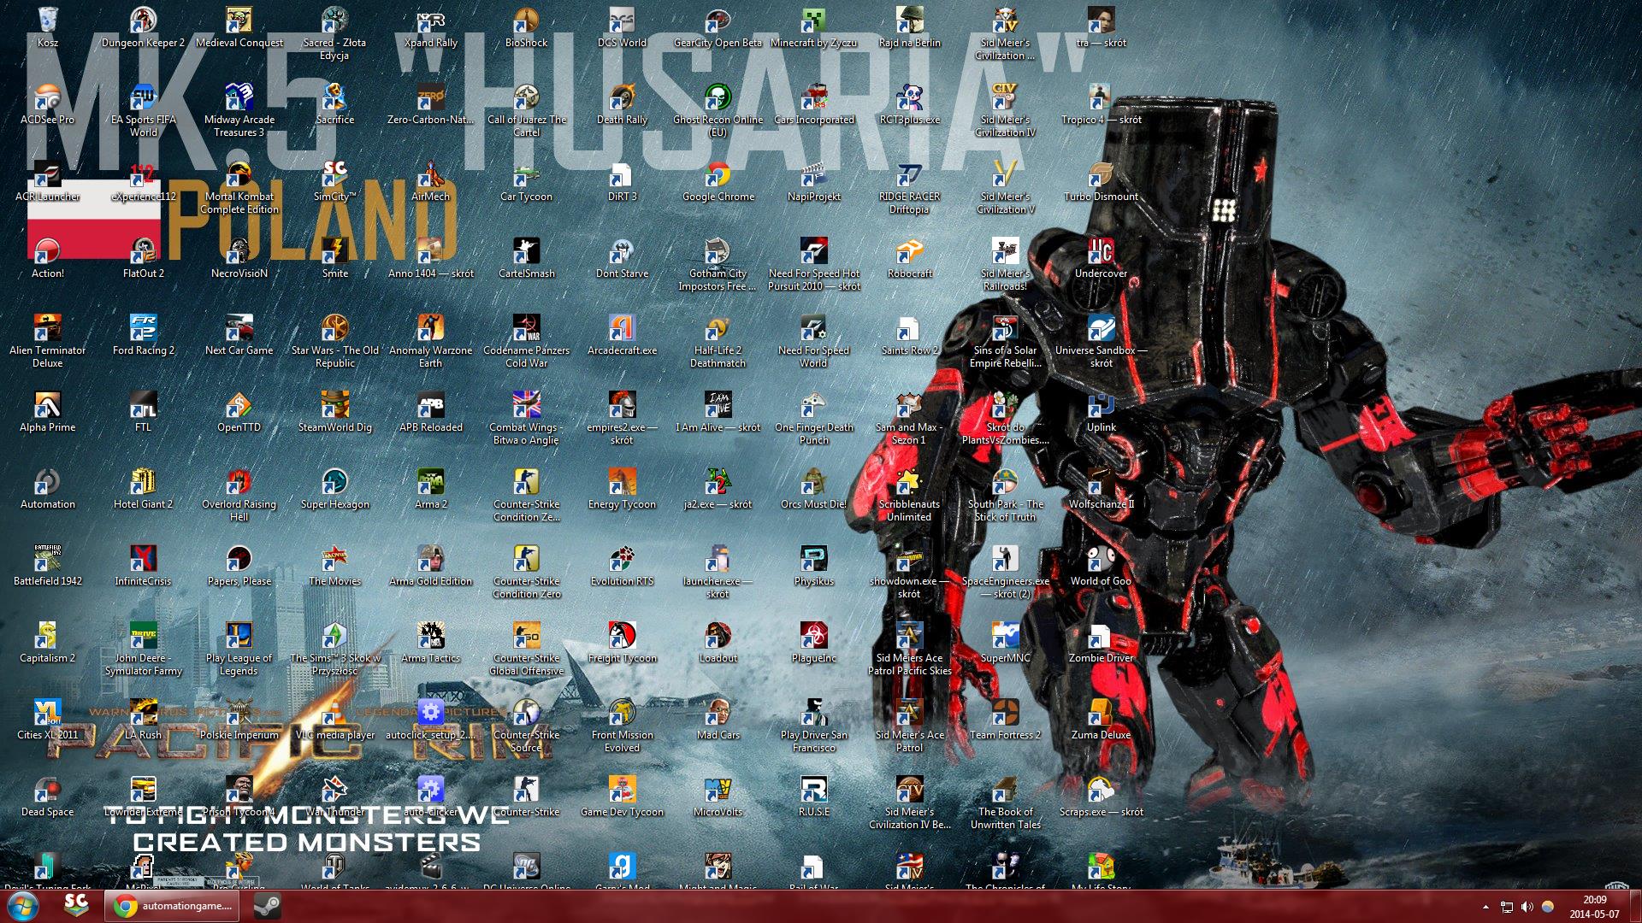Open the BioShock desktop shortcut
The height and width of the screenshot is (923, 1642).
tap(527, 26)
